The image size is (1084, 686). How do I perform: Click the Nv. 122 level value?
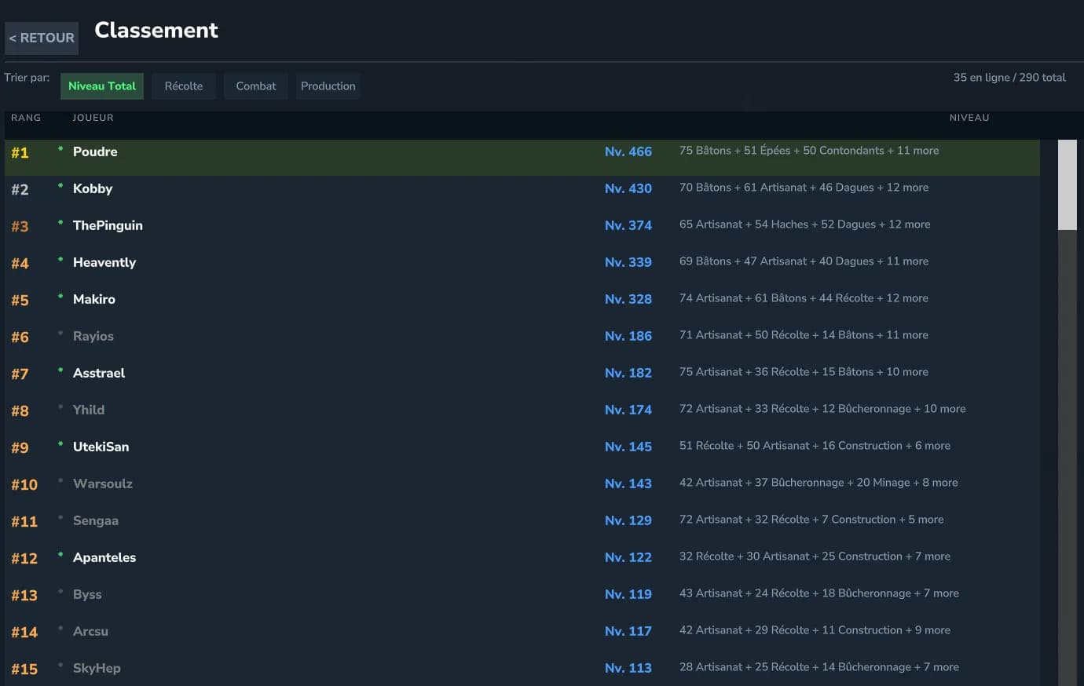coord(628,557)
